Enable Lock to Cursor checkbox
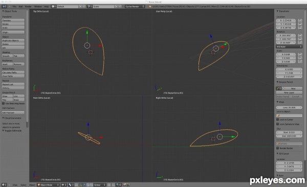The image size is (307, 187). pyautogui.click(x=278, y=120)
